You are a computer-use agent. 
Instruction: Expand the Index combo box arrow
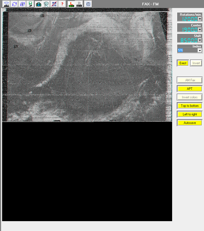pos(199,50)
